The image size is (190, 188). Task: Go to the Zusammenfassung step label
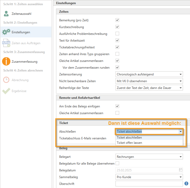point(24,62)
